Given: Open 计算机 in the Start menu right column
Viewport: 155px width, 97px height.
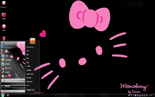Looking at the screenshot, I should [x=28, y=66].
